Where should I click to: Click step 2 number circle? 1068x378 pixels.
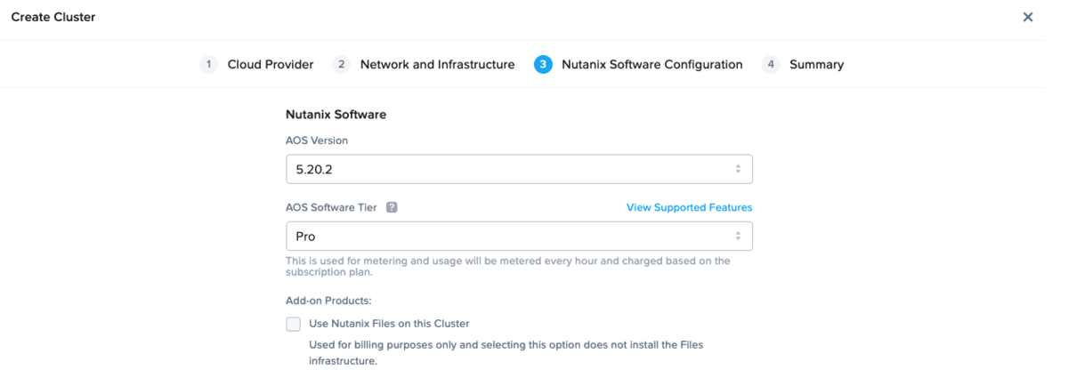[341, 64]
